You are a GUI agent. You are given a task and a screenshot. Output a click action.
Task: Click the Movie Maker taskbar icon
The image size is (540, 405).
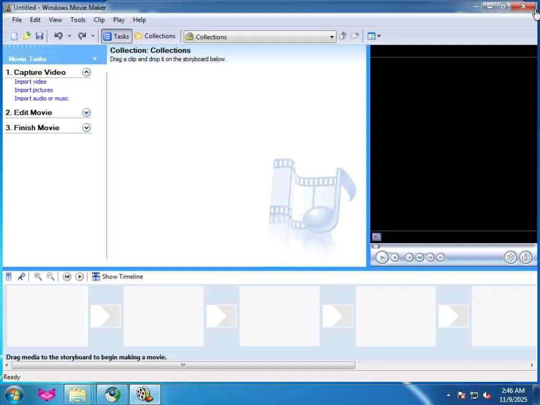(144, 394)
